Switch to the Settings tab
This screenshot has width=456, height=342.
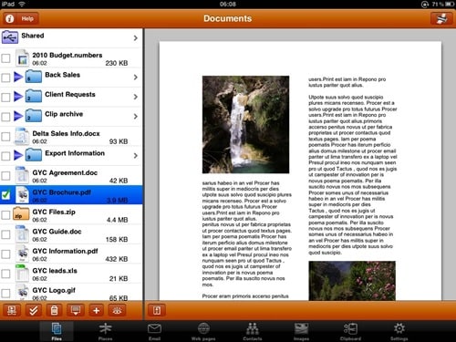coord(399,332)
